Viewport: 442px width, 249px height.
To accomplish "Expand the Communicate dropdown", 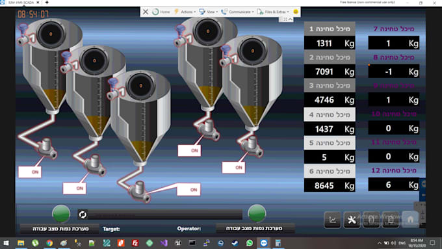I will point(238,12).
